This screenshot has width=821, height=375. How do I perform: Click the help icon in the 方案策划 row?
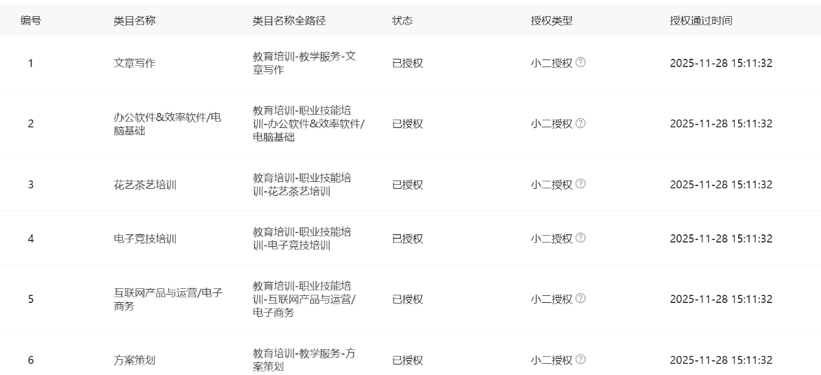tap(581, 360)
